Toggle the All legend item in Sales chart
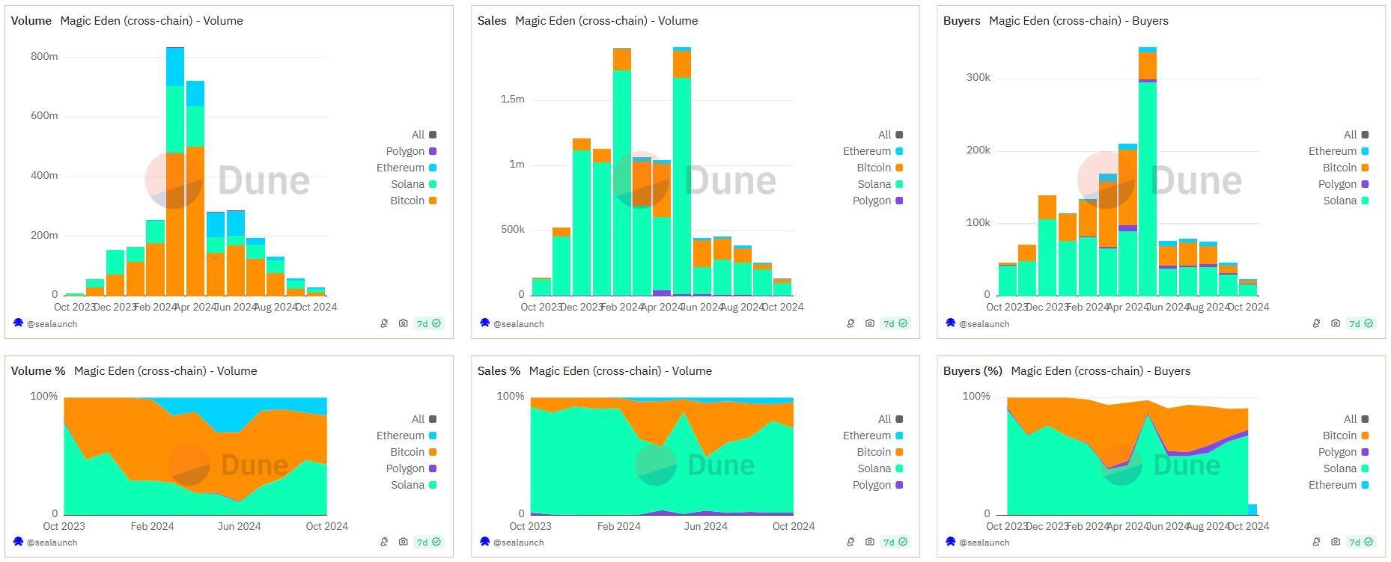This screenshot has height=562, width=1391. pos(890,135)
